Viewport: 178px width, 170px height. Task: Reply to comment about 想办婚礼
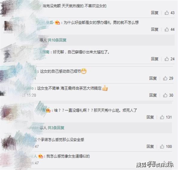tap(155, 29)
